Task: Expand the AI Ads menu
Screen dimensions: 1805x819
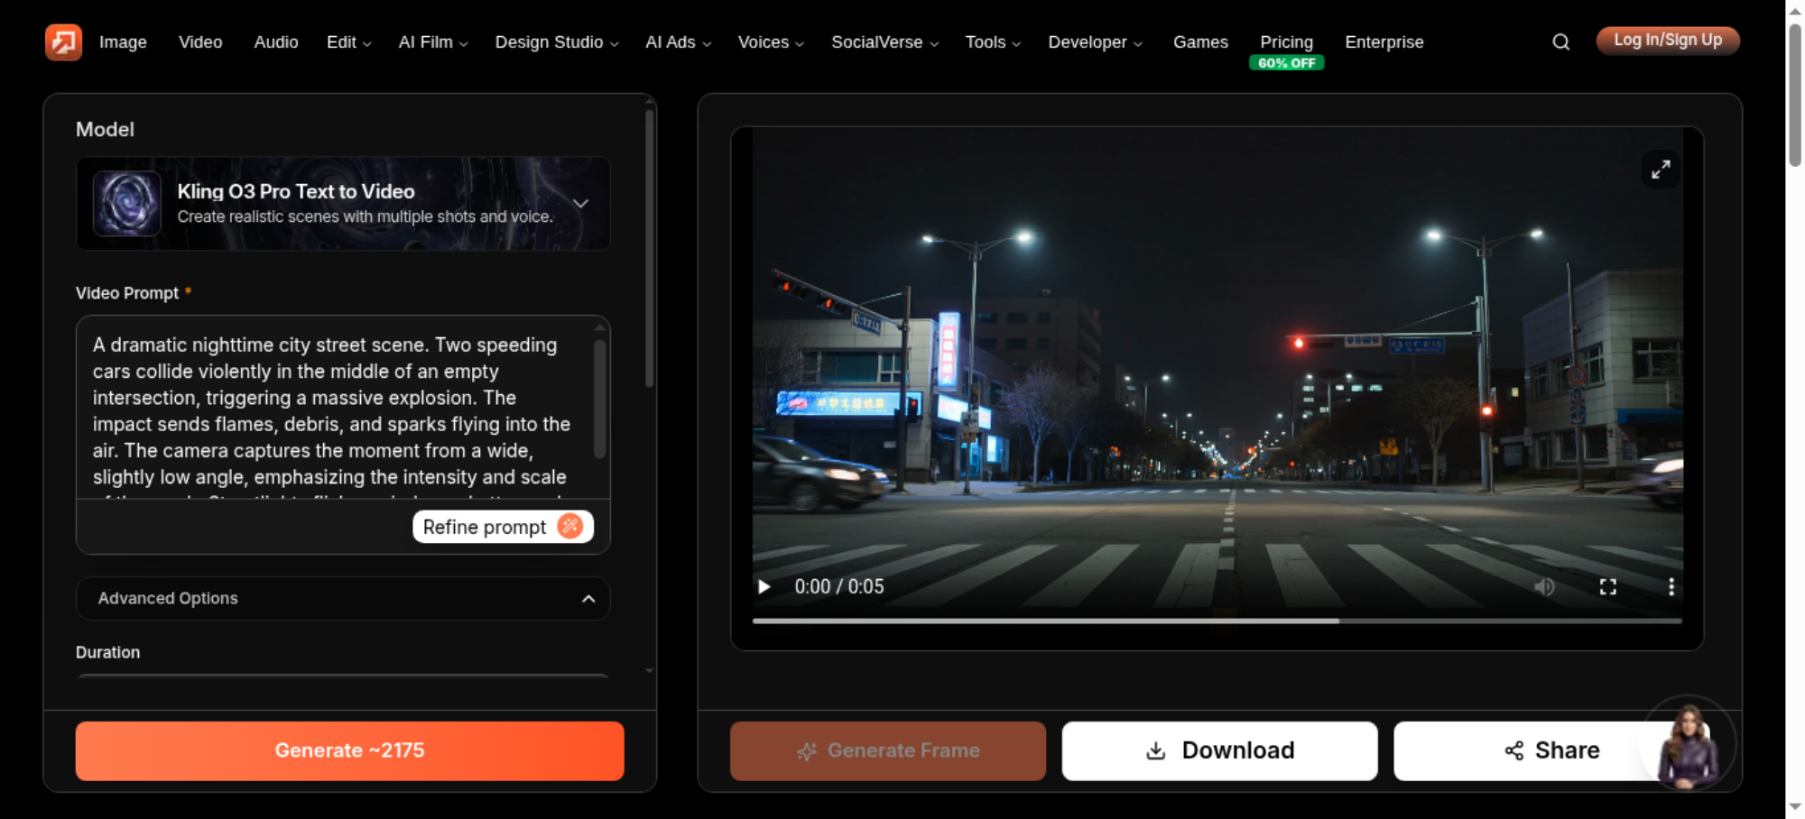Action: 678,42
